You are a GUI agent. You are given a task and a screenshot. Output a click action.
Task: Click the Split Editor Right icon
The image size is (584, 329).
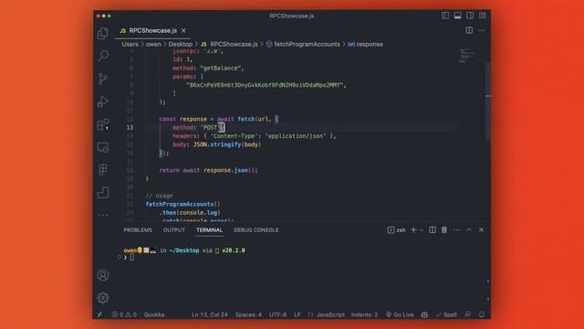[469, 30]
